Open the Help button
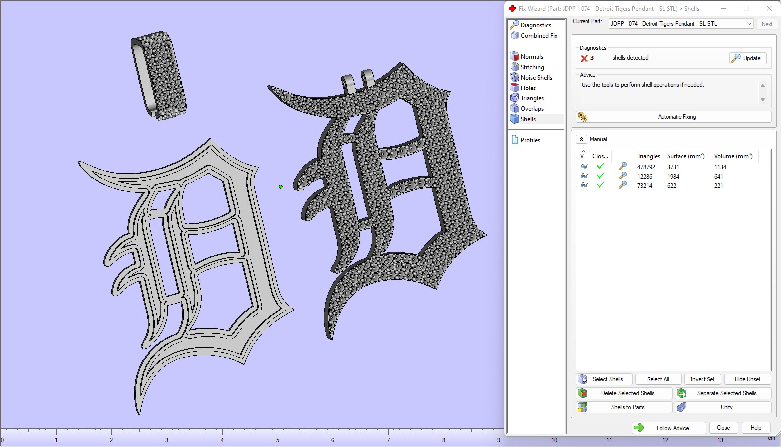This screenshot has height=447, width=781. (756, 428)
